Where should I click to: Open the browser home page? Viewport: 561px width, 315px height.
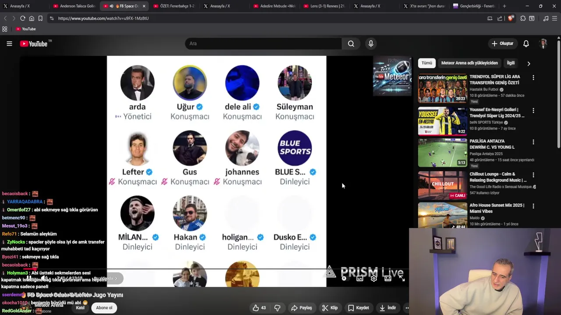(32, 18)
